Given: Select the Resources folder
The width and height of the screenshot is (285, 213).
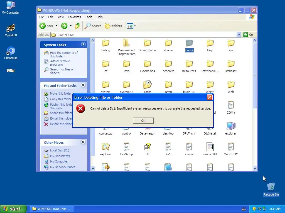Looking at the screenshot, I should 189,67.
